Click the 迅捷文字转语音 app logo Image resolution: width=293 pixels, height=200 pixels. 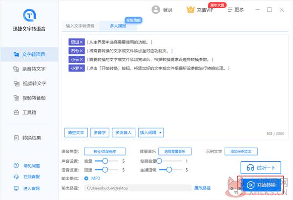click(x=29, y=15)
